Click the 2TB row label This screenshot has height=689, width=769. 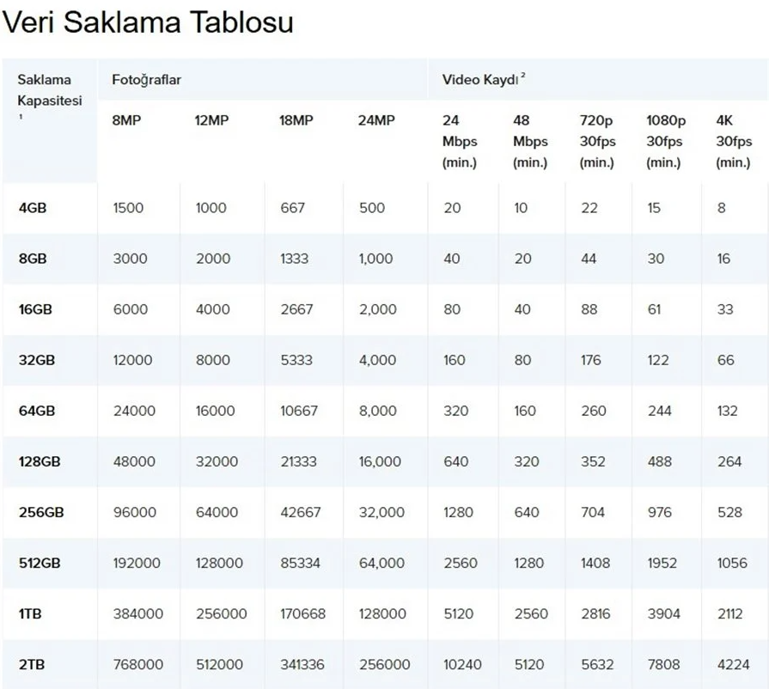coord(33,664)
